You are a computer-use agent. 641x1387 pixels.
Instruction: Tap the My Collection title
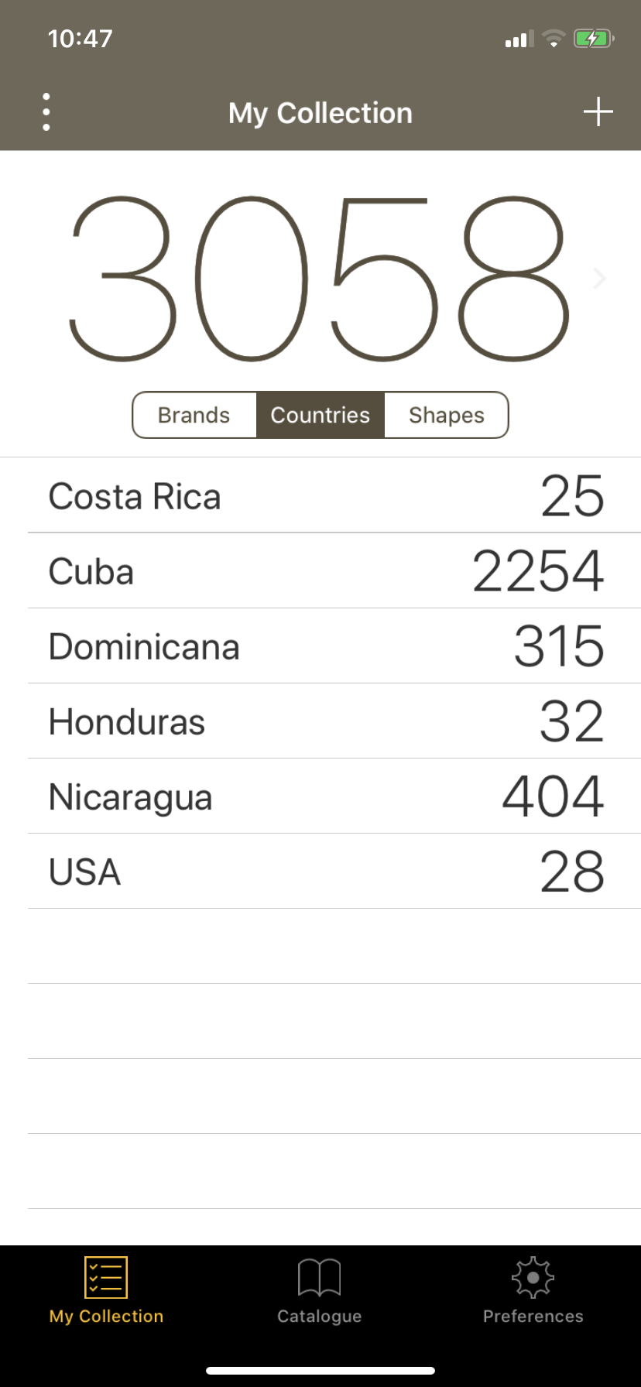coord(320,113)
